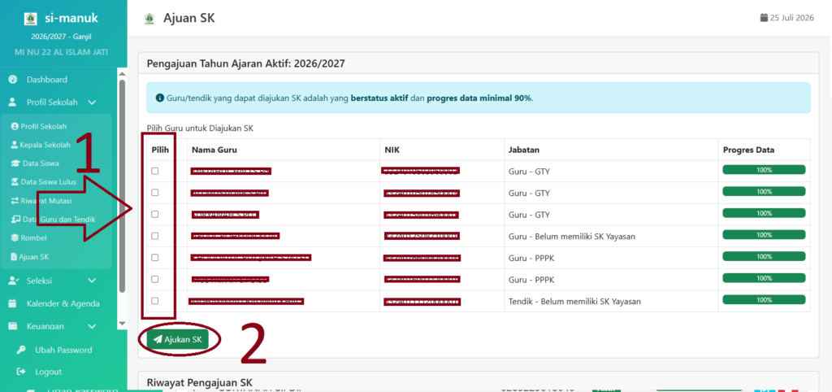The image size is (832, 392).
Task: Click the sidebar scrollbar down arrow
Action: tap(122, 324)
